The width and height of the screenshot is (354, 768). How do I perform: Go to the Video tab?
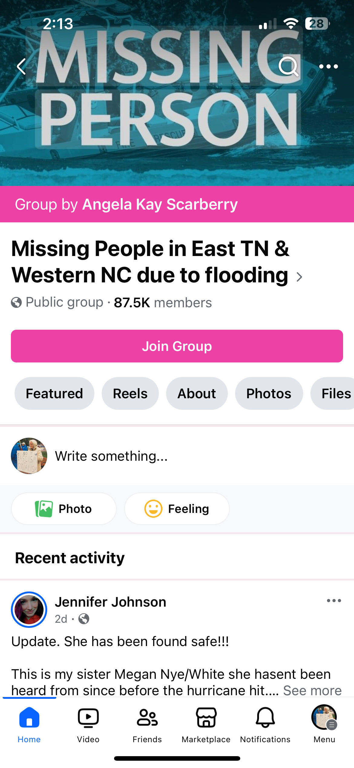coord(88,724)
